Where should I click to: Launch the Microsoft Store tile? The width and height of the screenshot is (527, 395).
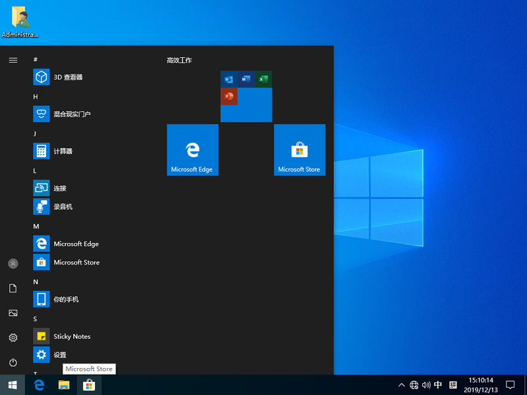coord(299,149)
